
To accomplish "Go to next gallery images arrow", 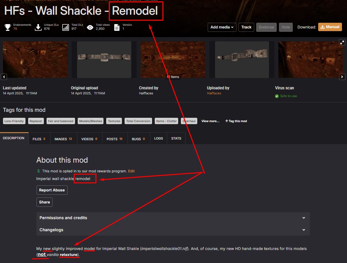I will tap(342, 77).
